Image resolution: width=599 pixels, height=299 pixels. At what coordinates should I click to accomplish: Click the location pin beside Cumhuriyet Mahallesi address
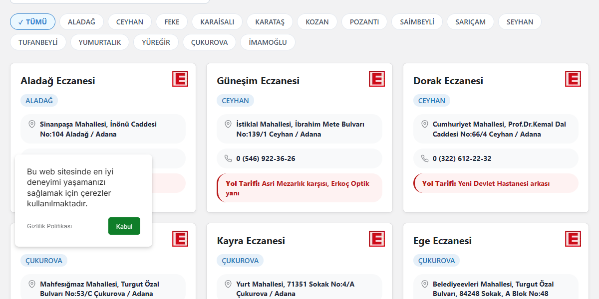pyautogui.click(x=425, y=124)
